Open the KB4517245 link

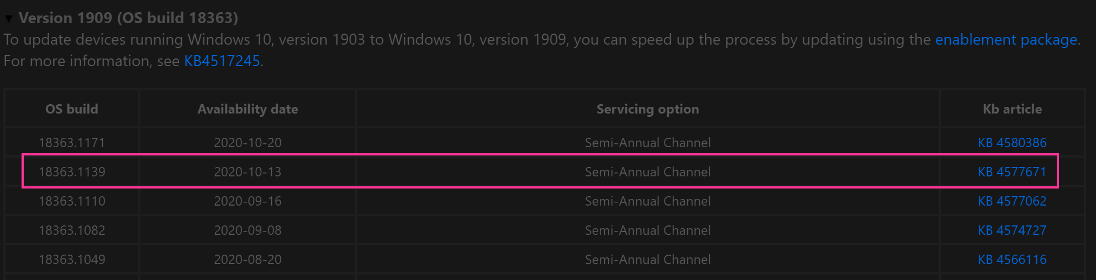pyautogui.click(x=222, y=61)
